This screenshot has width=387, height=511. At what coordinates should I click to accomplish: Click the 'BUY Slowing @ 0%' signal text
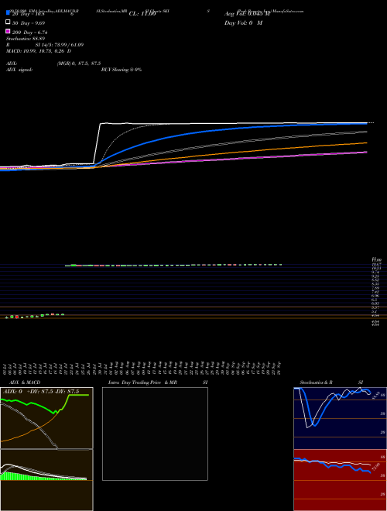click(x=122, y=70)
